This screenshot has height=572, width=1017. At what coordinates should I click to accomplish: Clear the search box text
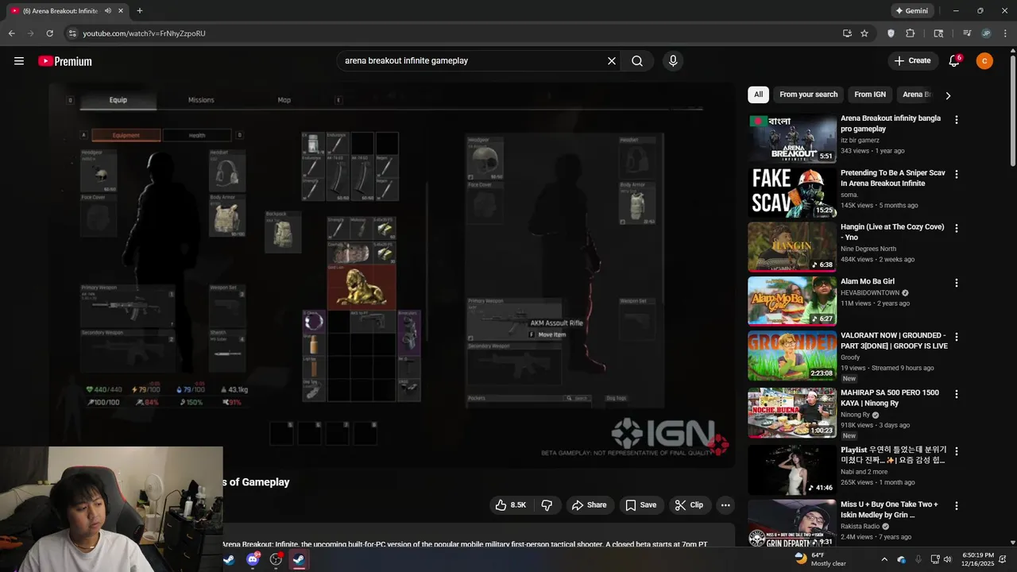click(x=612, y=61)
